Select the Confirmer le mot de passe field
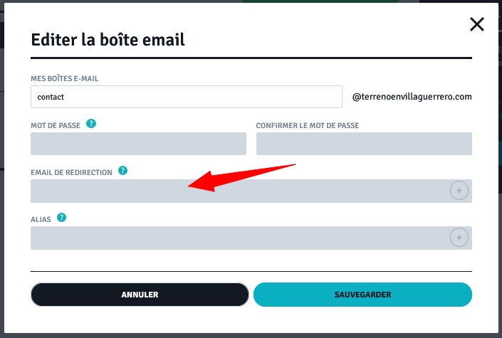Viewport: 502px width, 338px height. tap(364, 144)
